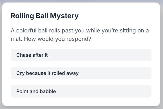163x109 pixels.
Task: Click "How would you respond?" sentence
Action: point(57,39)
